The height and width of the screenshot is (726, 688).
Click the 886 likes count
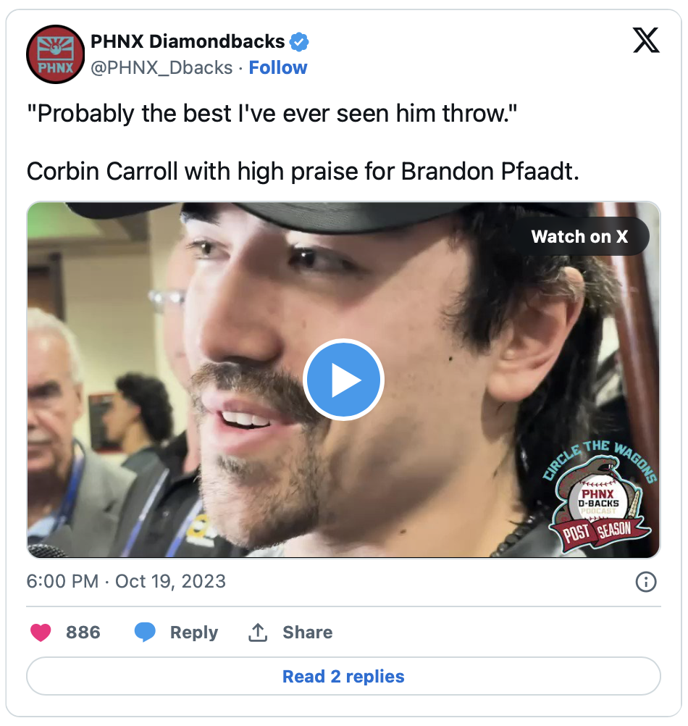pos(83,633)
